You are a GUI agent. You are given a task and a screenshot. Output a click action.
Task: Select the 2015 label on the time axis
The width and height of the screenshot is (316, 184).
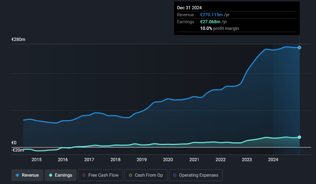coord(37,159)
